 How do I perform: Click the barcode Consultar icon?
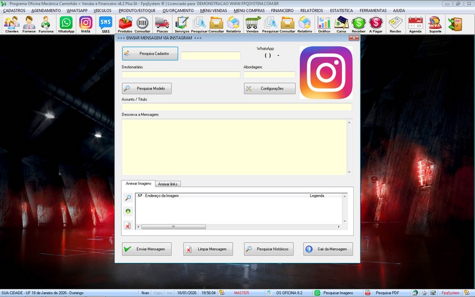pos(142,24)
